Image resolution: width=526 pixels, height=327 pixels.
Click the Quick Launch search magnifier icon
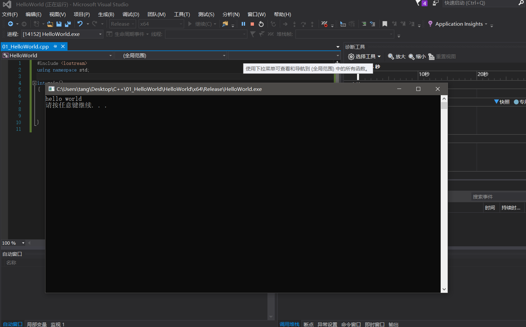pyautogui.click(x=521, y=3)
